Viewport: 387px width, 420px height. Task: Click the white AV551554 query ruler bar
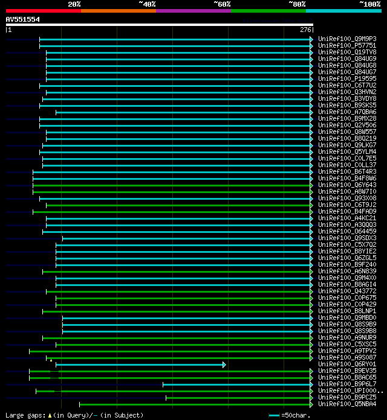[x=160, y=25]
